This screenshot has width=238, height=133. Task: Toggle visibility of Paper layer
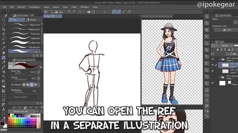(x=213, y=83)
